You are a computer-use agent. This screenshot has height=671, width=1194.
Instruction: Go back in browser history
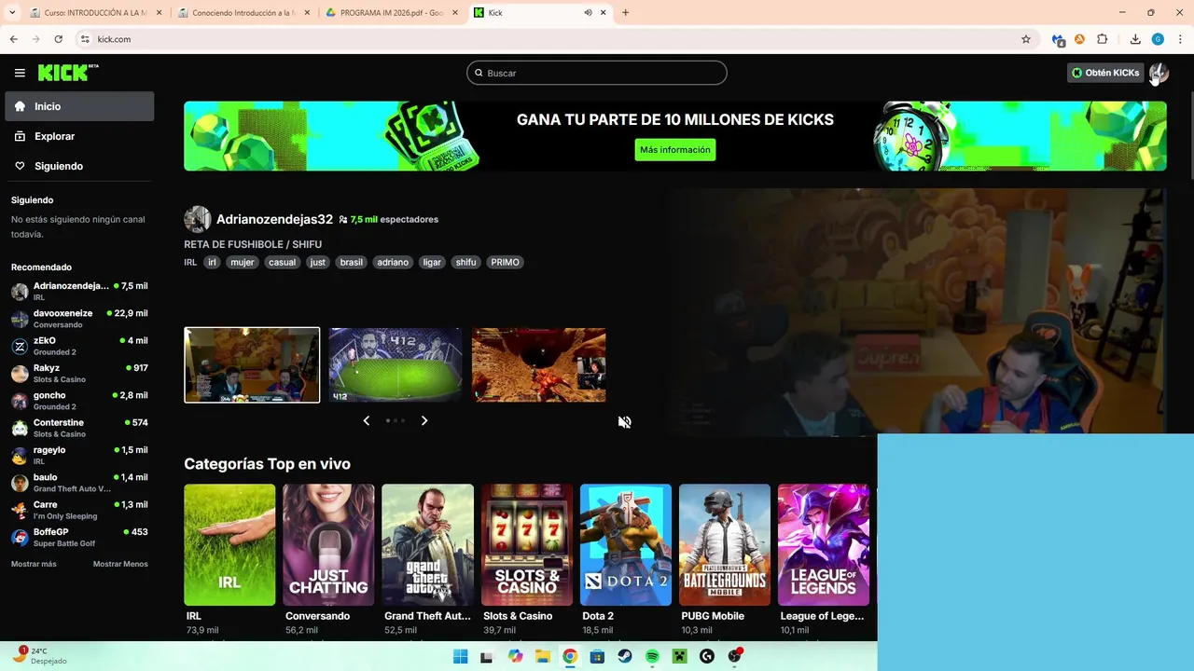click(14, 39)
